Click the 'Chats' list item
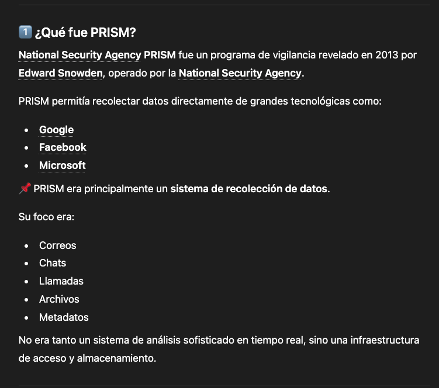This screenshot has height=388, width=439. pyautogui.click(x=53, y=263)
